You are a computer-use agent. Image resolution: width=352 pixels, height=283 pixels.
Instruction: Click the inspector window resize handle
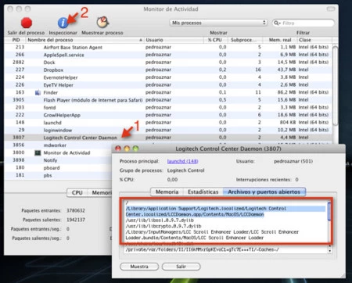[343, 275]
